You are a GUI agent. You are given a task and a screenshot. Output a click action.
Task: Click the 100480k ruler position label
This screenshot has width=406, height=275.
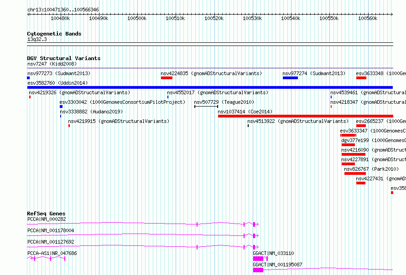(60, 18)
